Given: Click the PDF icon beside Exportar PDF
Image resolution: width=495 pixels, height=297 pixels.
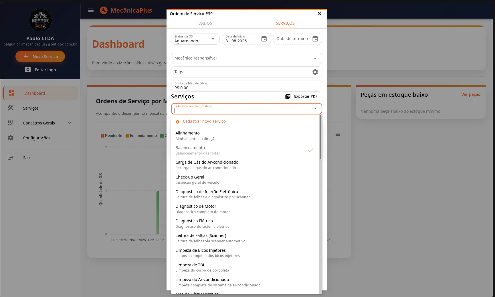Looking at the screenshot, I should 288,96.
